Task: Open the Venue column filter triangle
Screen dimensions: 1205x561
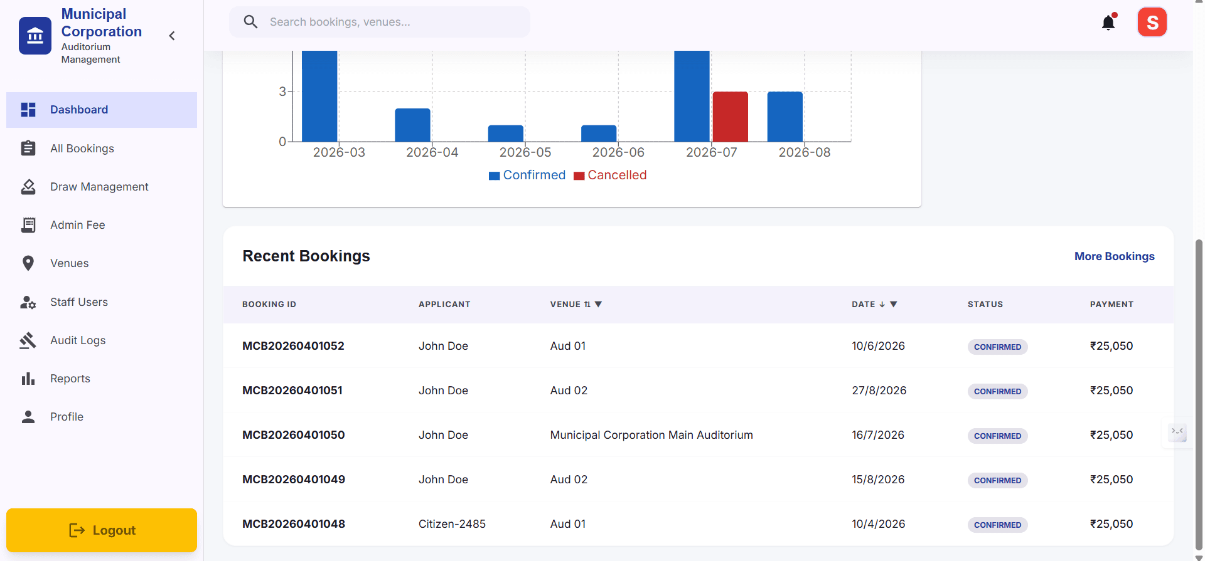Action: [x=599, y=304]
